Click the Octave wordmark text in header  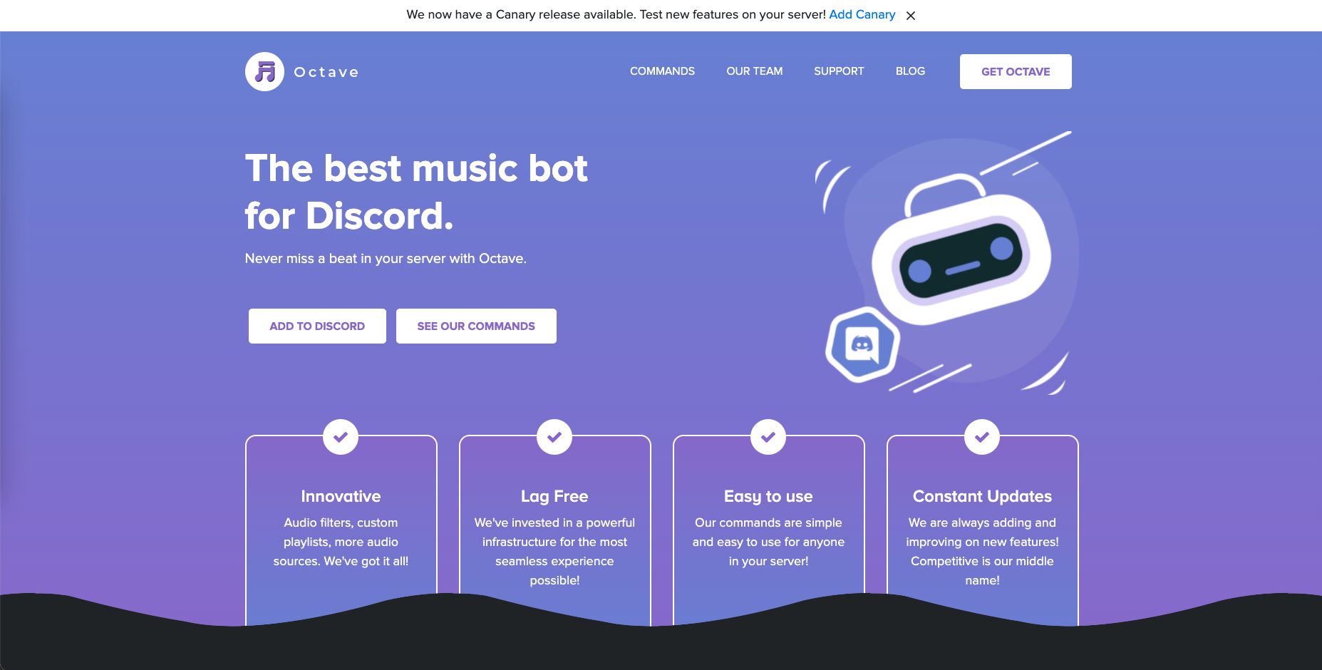point(326,72)
